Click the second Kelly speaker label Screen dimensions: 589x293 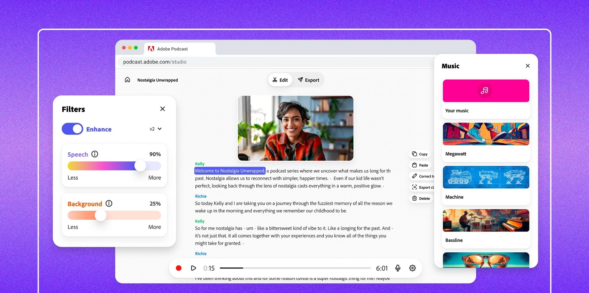coord(200,221)
